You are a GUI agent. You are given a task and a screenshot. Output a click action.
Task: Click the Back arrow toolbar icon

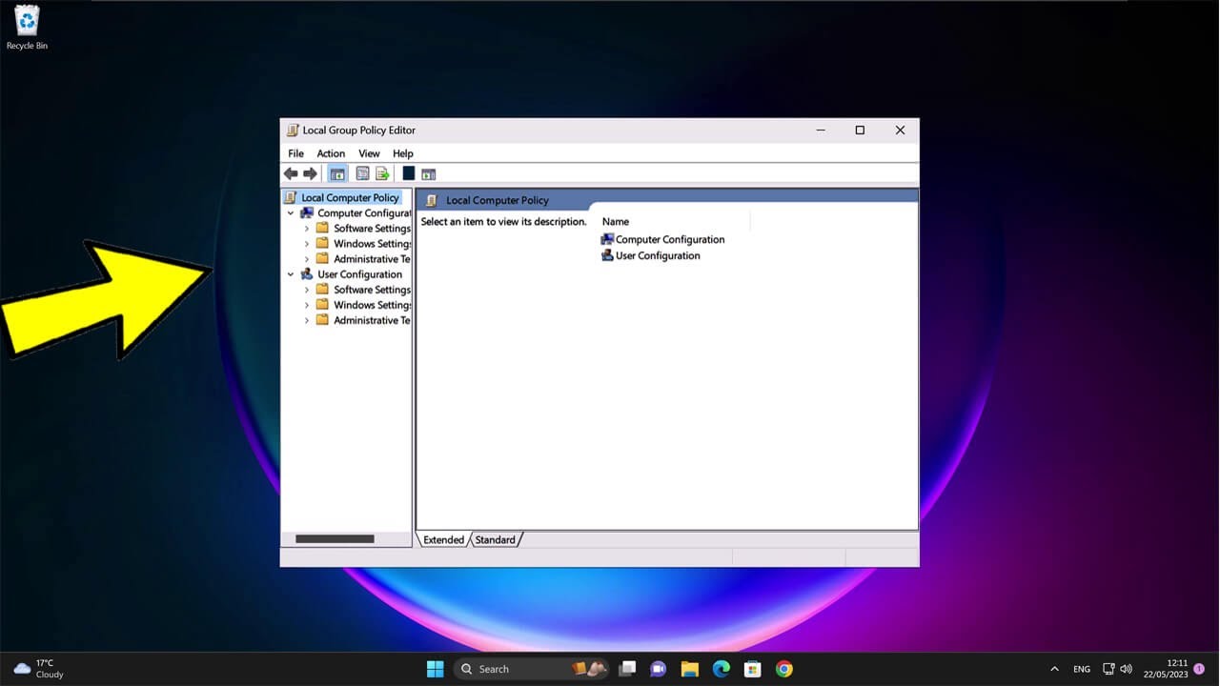pos(291,173)
